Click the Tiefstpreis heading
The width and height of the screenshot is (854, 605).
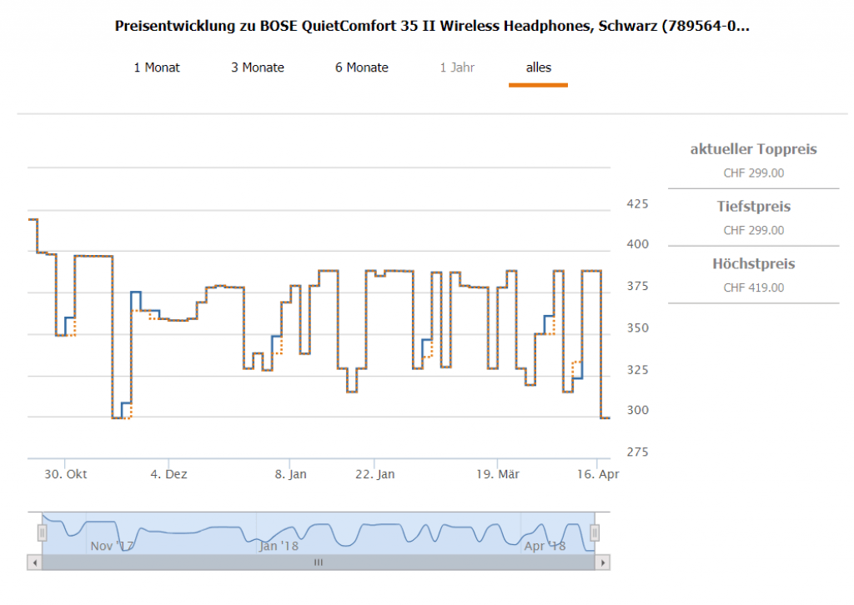(x=754, y=207)
